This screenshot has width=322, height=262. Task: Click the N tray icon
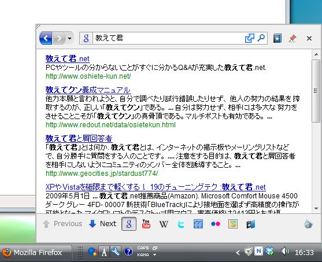(258, 251)
